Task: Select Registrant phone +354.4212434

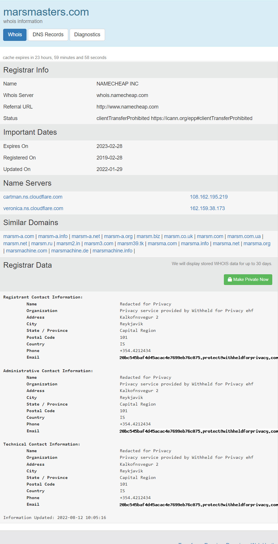Action: pos(135,351)
